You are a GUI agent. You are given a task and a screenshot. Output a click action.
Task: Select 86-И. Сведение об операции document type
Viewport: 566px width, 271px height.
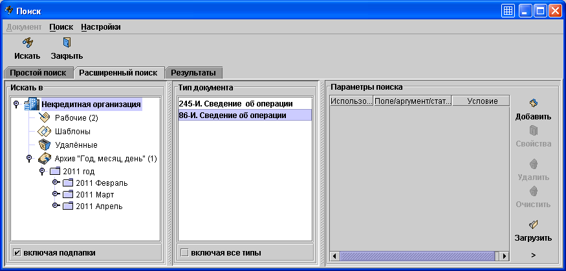245,115
